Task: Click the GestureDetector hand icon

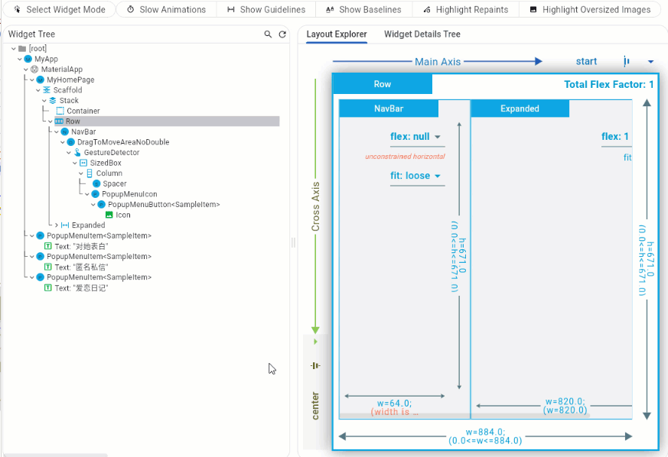Action: [77, 152]
